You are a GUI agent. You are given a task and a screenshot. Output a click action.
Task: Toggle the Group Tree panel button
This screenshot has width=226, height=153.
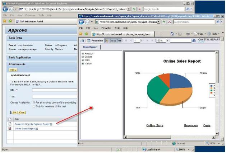tap(113, 41)
